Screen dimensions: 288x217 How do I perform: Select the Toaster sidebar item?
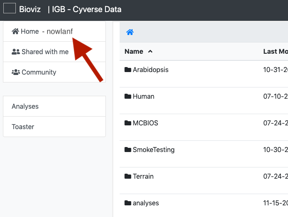point(23,127)
